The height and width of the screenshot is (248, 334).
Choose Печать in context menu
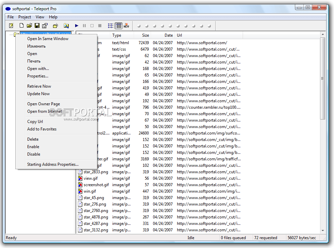56,61
